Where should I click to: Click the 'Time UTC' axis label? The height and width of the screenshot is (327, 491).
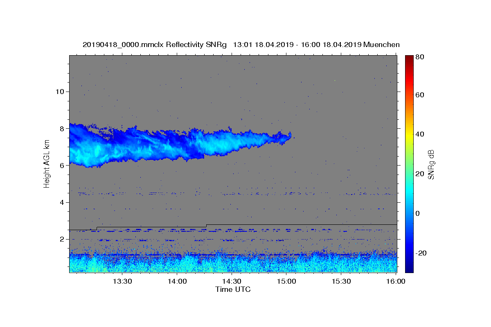point(233,289)
